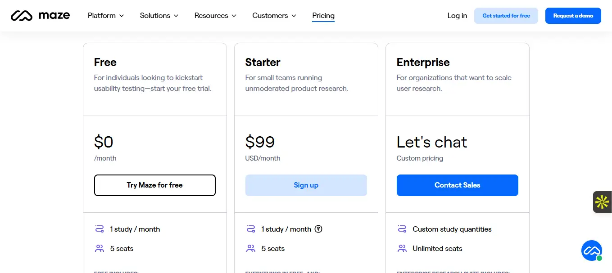This screenshot has height=273, width=612.
Task: Click info tooltip icon beside Starter study
Action: [318, 229]
